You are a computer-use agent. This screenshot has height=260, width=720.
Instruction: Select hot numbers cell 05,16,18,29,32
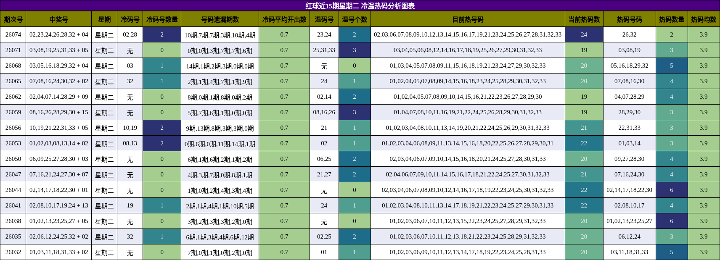click(x=630, y=66)
